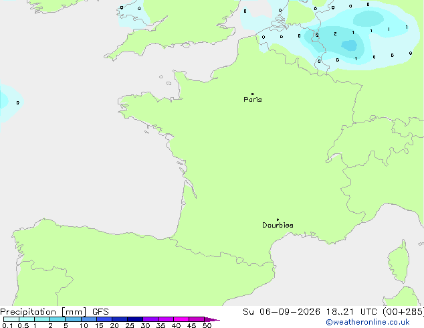Click the legend scale value 20
The width and height of the screenshot is (424, 328).
114,325
